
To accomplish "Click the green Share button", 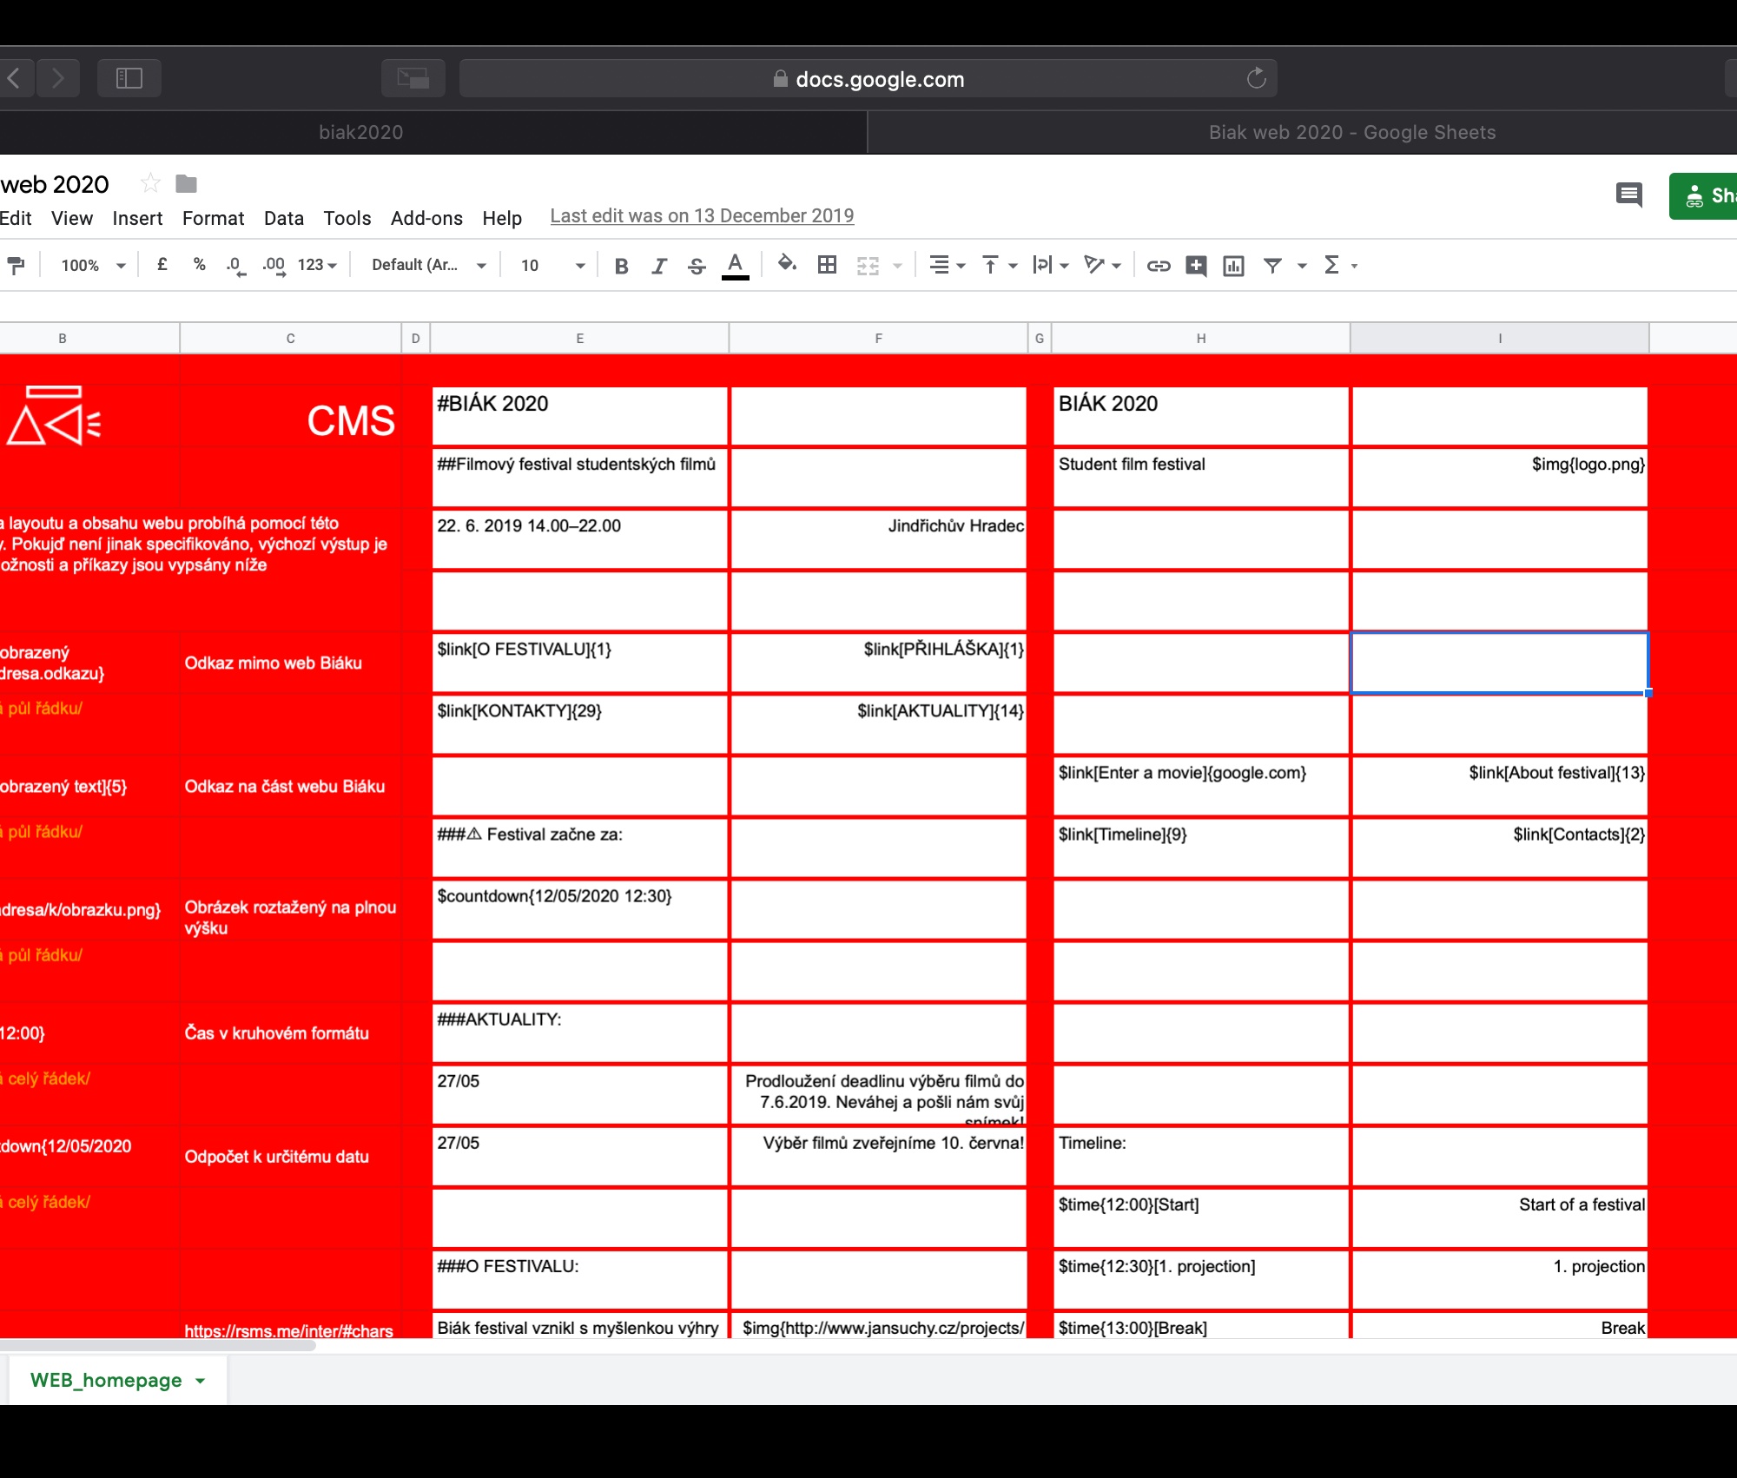I will click(1703, 196).
